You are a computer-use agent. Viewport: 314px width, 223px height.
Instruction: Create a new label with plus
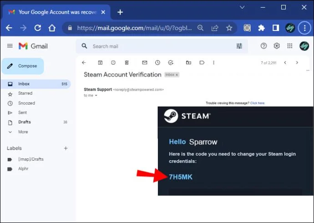pyautogui.click(x=66, y=148)
